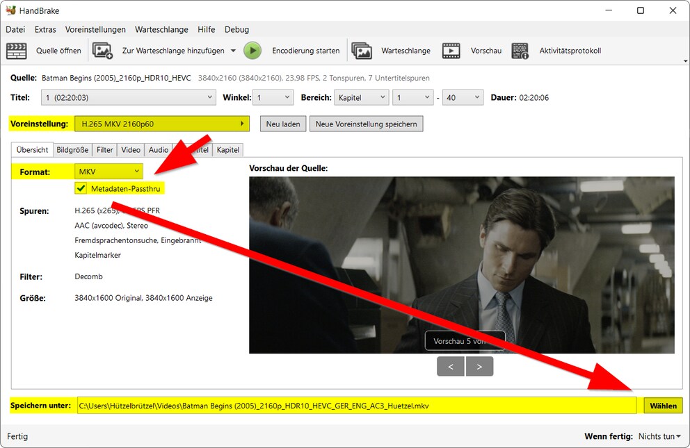This screenshot has width=690, height=448.
Task: Open the Warteschlange panel icon
Action: click(362, 50)
